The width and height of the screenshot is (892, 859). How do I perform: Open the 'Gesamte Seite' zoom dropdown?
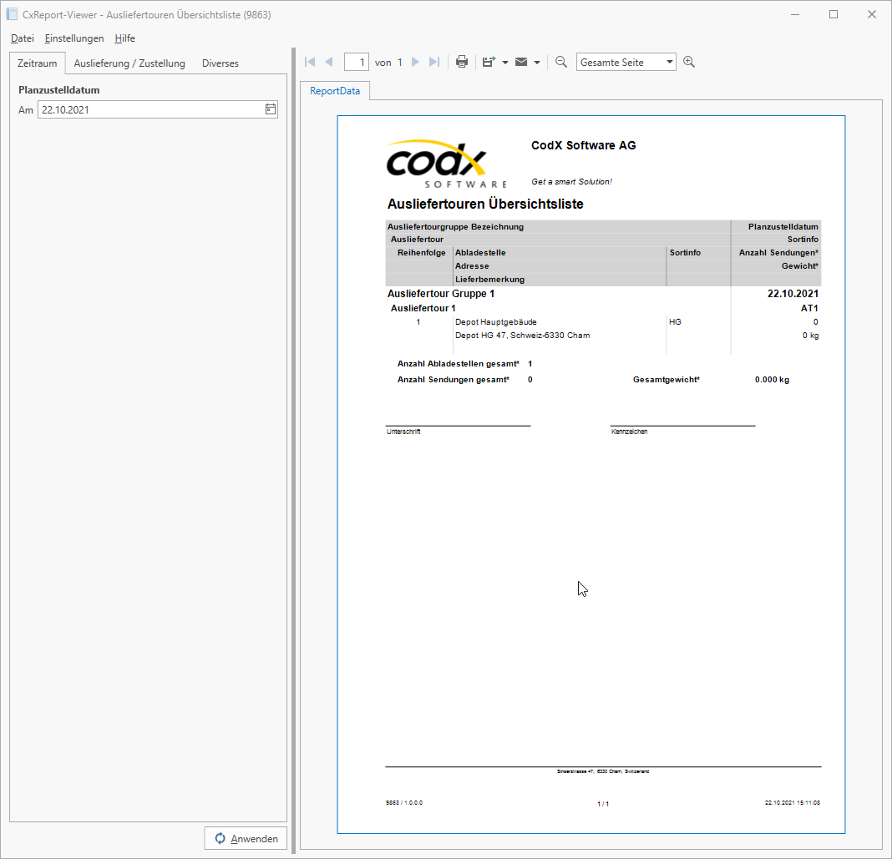[626, 61]
